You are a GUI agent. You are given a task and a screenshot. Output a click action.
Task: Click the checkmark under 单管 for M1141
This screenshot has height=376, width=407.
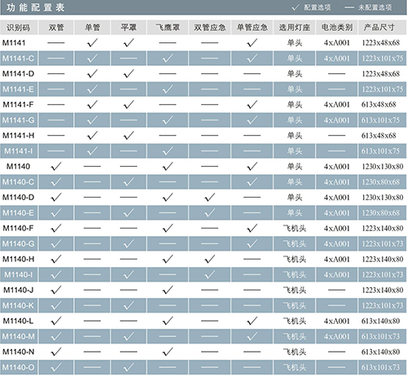(x=92, y=42)
